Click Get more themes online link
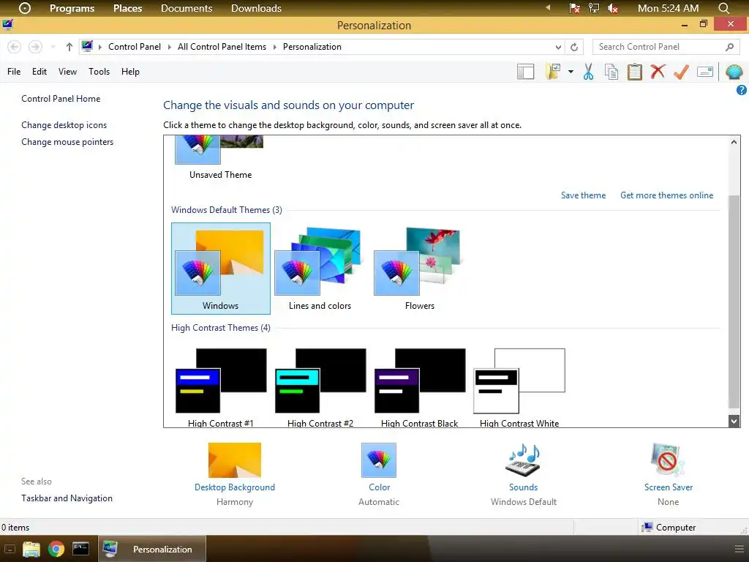 pyautogui.click(x=666, y=195)
